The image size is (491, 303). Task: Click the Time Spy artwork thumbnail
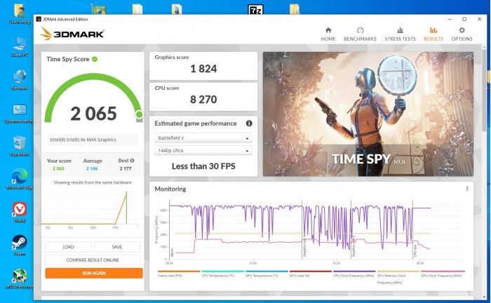(368, 114)
